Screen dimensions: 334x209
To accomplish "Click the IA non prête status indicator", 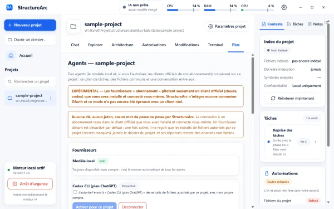I will (141, 7).
